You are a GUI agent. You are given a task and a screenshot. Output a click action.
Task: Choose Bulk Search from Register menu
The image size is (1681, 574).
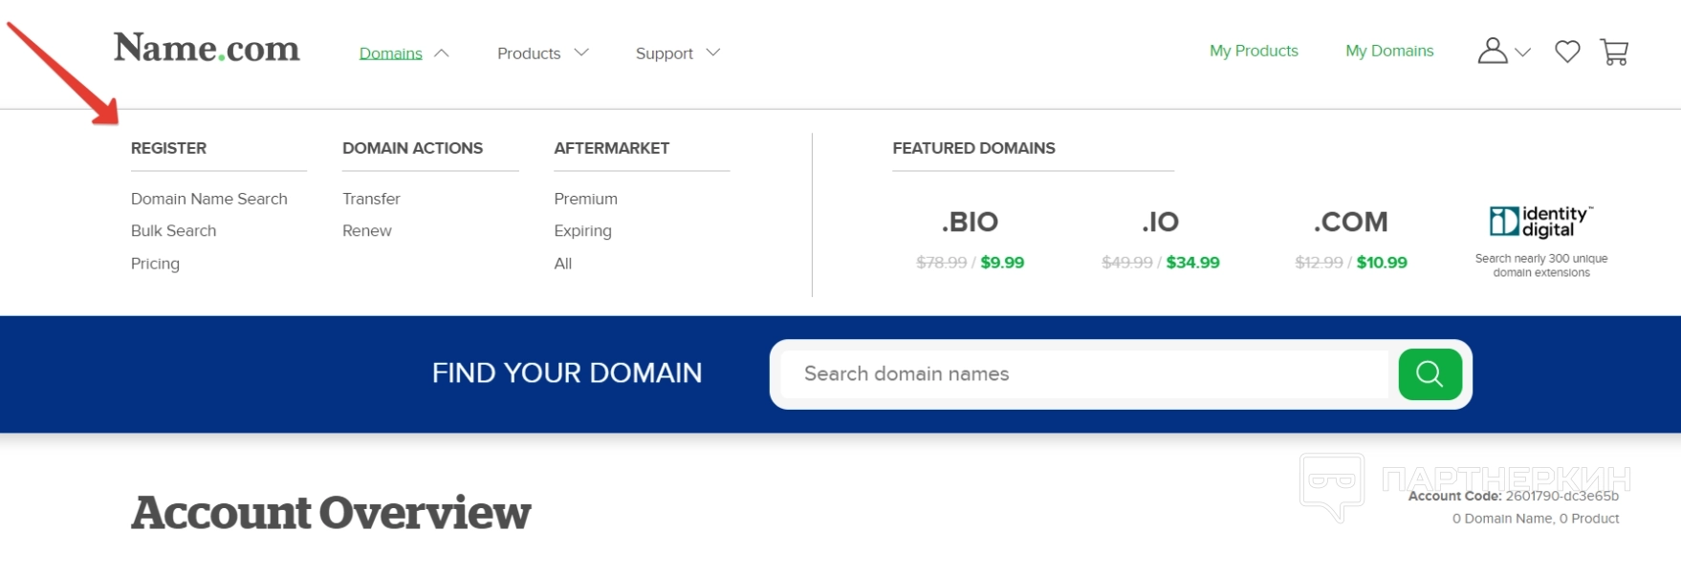pyautogui.click(x=173, y=231)
